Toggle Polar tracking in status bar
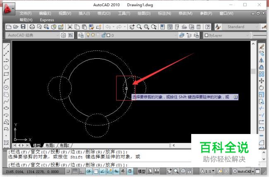Image resolution: width=269 pixels, height=177 pixels. [x=89, y=171]
